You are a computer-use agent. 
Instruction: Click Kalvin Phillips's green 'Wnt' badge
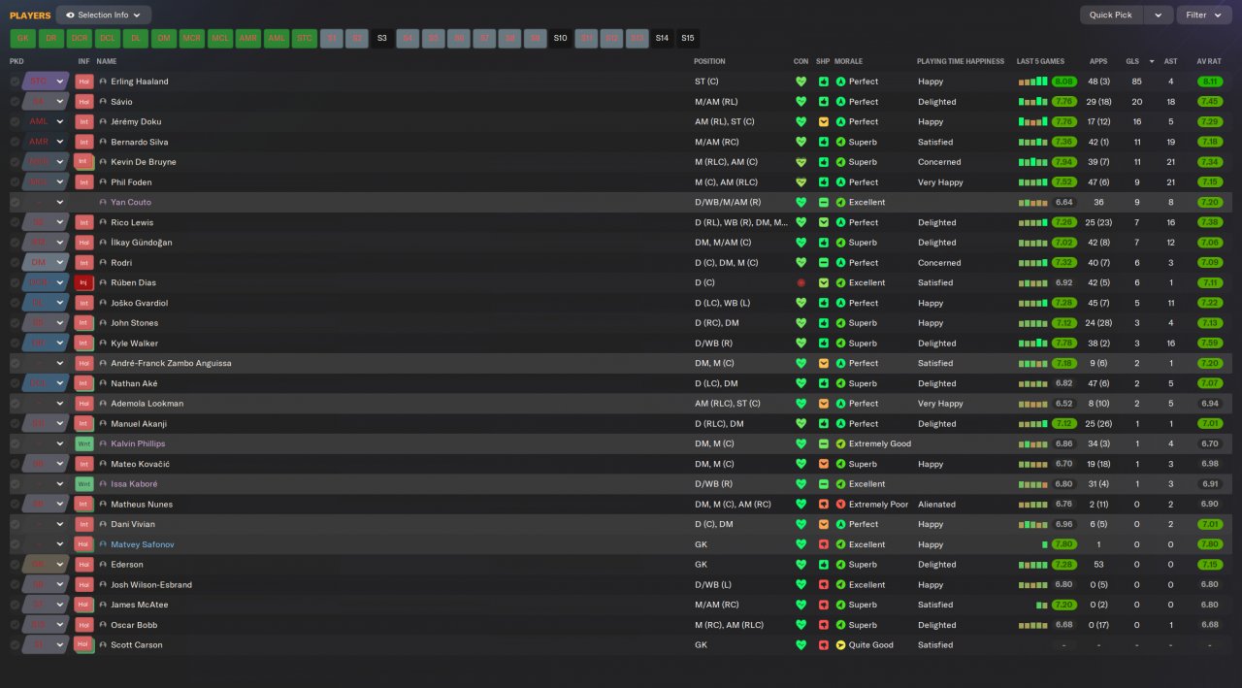click(x=84, y=443)
